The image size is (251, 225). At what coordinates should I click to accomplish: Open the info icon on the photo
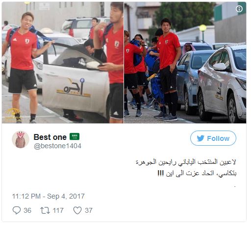(239, 9)
